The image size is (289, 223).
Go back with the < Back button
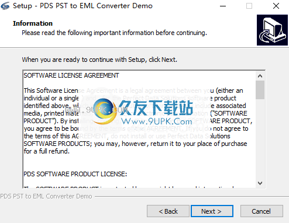click(x=168, y=211)
